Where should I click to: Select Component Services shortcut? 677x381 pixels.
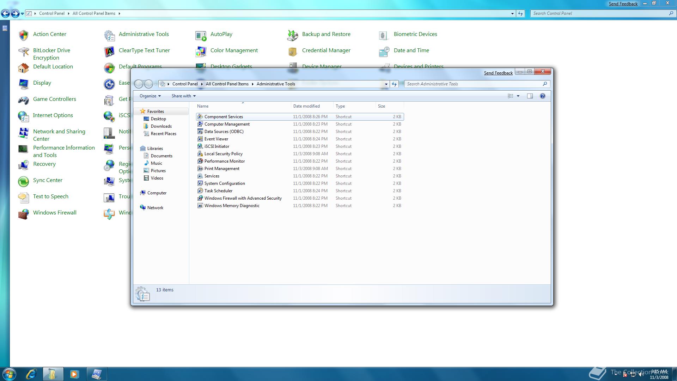(x=300, y=117)
